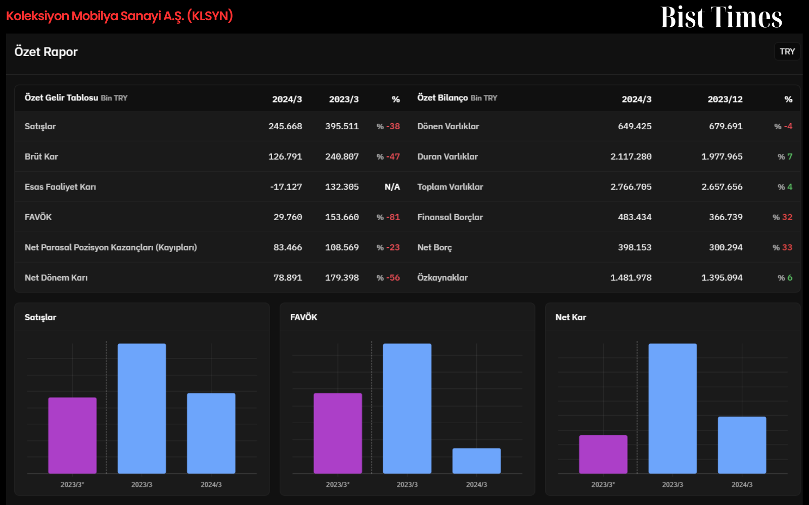Select the Satışlar row label in income table
The image size is (809, 505).
tap(40, 126)
